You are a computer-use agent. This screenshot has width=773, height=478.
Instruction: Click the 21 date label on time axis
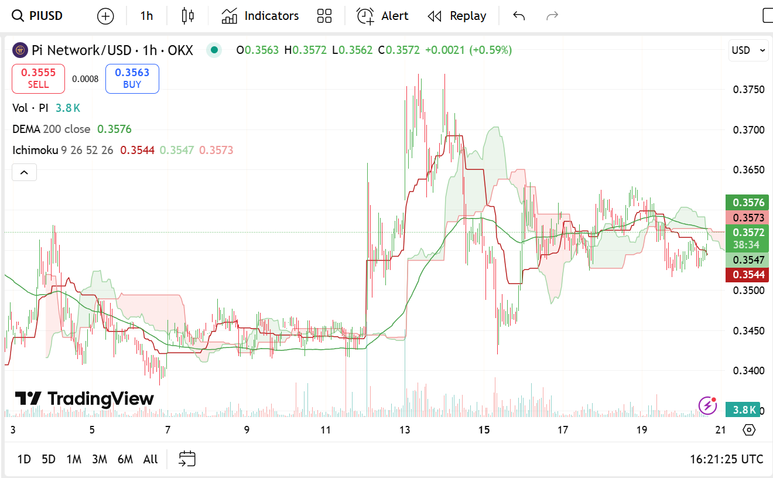[x=721, y=430]
